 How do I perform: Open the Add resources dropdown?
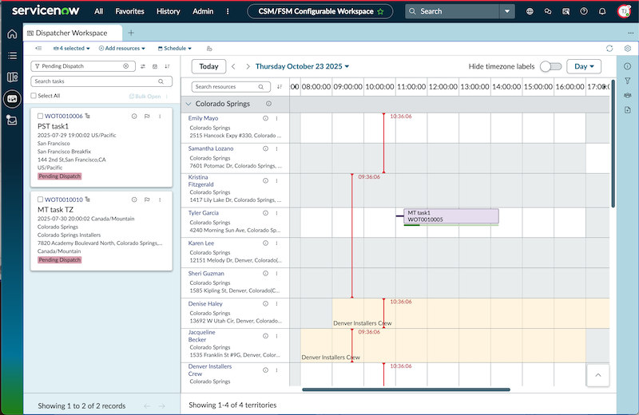122,48
